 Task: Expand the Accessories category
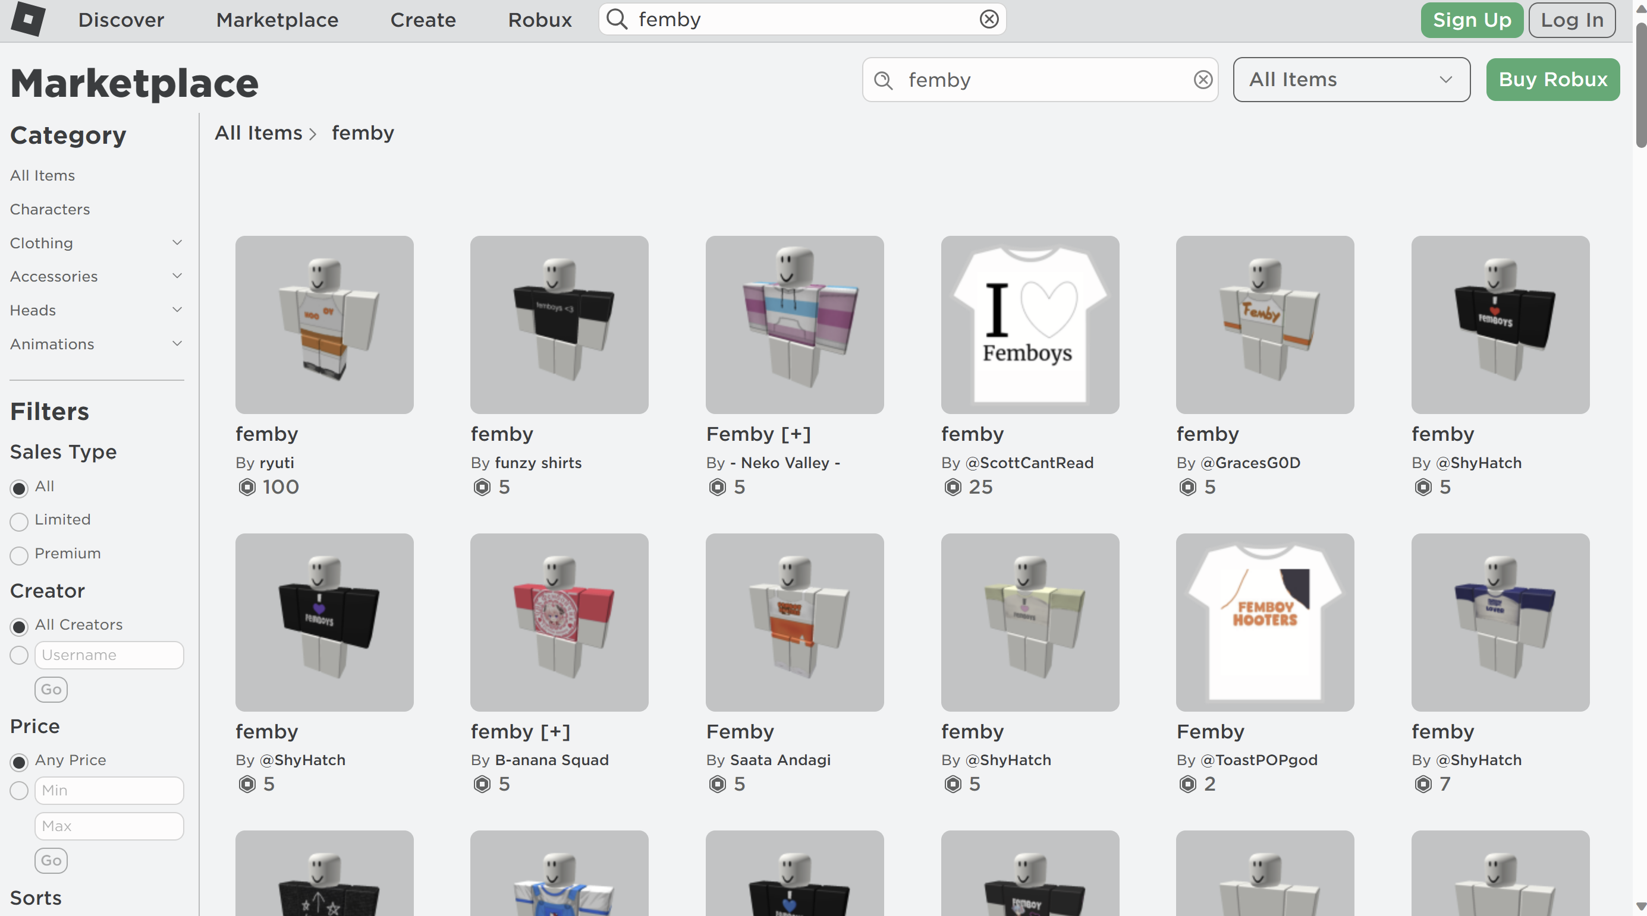point(96,277)
